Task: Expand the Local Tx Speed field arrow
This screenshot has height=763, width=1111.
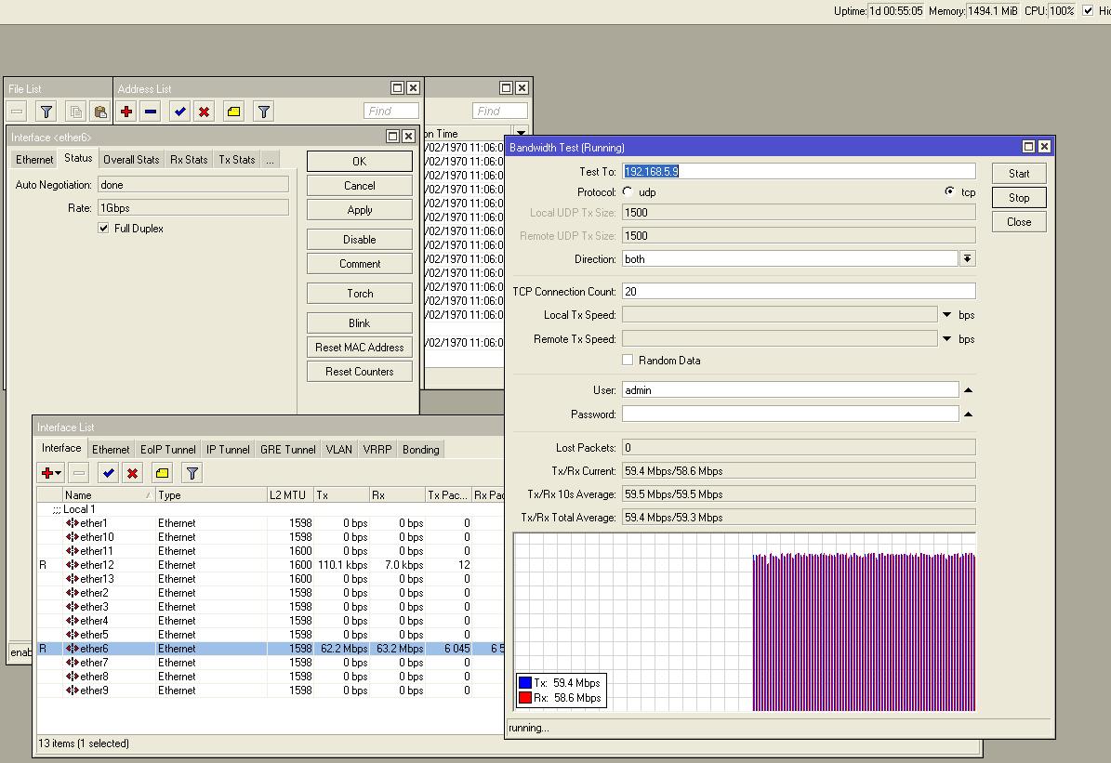Action: [x=946, y=314]
